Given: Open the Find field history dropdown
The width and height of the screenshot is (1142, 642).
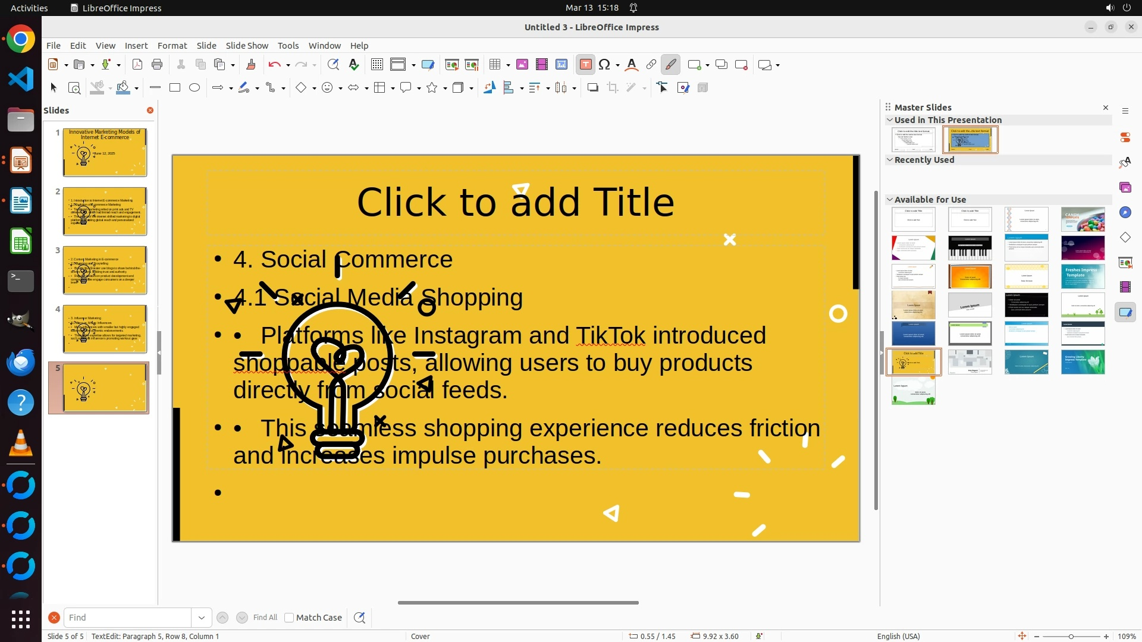Looking at the screenshot, I should coord(202,618).
